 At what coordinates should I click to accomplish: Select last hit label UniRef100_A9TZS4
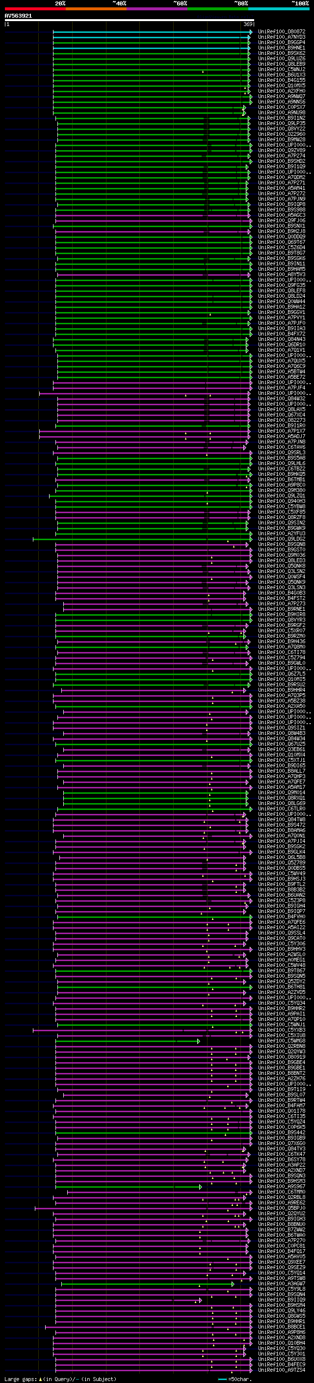(x=282, y=1370)
